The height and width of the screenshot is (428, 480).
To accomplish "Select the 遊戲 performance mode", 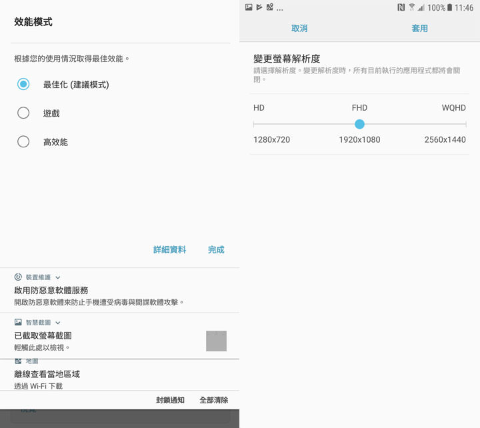I will tap(23, 113).
